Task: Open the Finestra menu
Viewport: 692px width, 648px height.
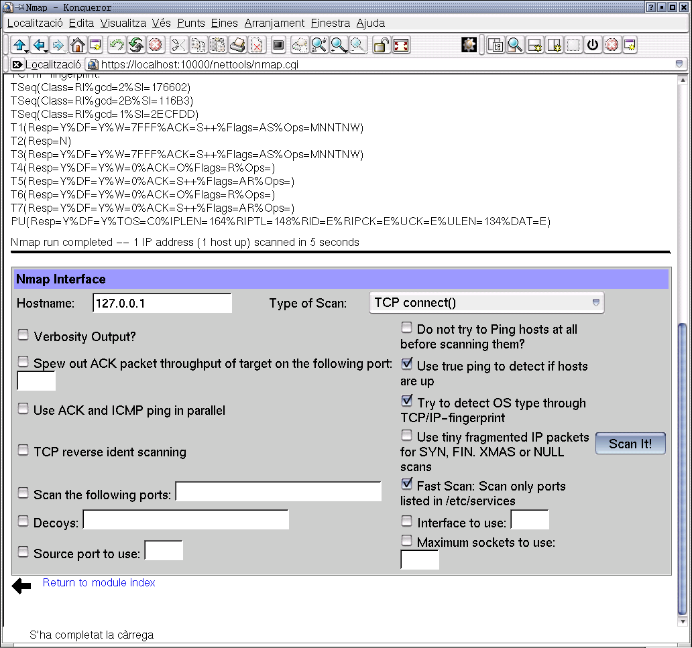Action: [330, 23]
